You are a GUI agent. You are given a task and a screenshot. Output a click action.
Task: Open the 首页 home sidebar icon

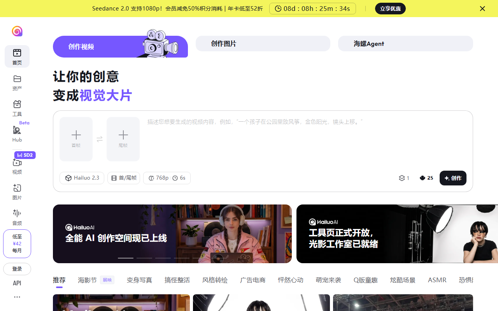click(x=17, y=56)
